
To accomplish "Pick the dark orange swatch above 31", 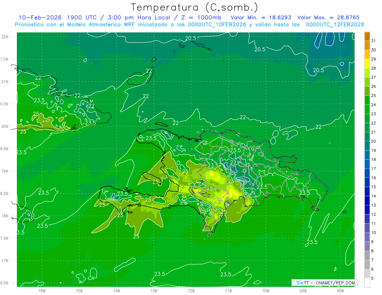I will coord(367,36).
